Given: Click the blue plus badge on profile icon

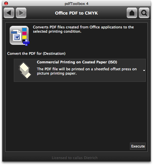Looking at the screenshot, I should [26, 43].
